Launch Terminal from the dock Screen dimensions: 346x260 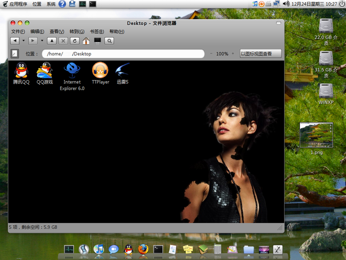pyautogui.click(x=158, y=250)
